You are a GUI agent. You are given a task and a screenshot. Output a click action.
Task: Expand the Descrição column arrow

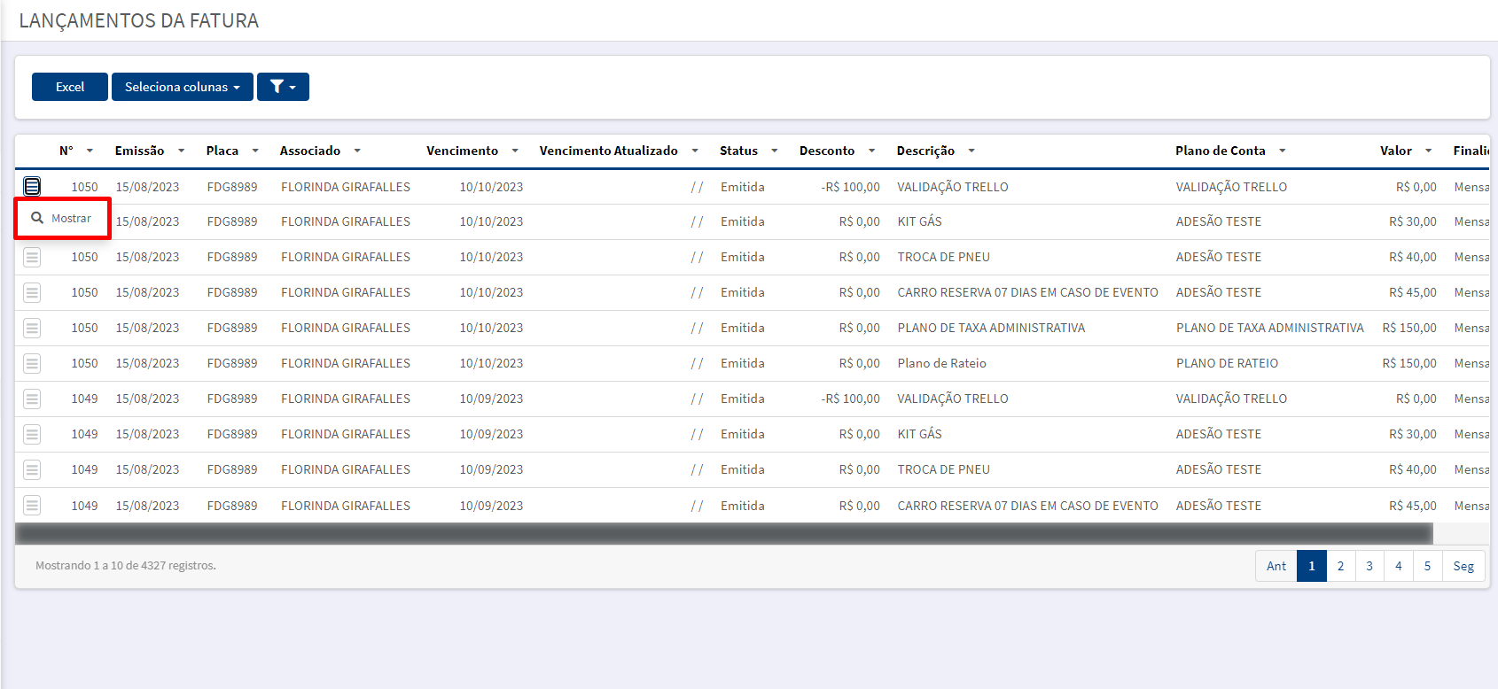click(971, 151)
